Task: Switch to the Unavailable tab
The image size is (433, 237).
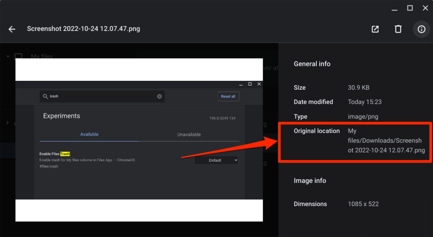Action: [189, 135]
